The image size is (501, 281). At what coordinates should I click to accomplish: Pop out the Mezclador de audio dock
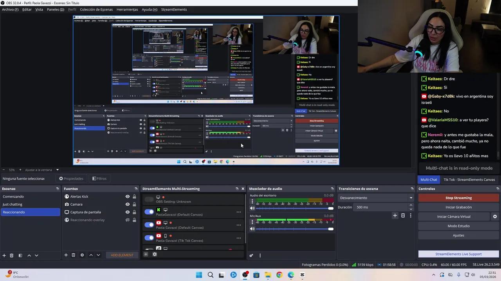[332, 189]
